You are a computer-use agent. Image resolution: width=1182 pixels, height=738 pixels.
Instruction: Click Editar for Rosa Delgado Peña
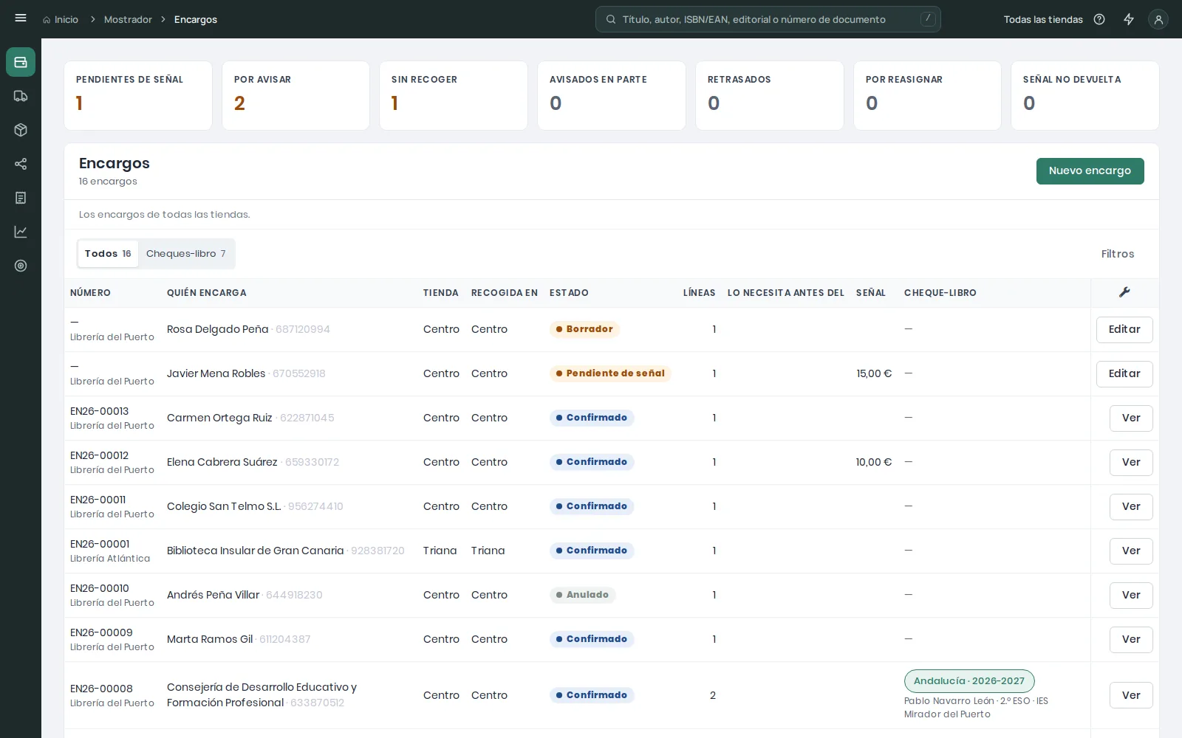tap(1124, 329)
